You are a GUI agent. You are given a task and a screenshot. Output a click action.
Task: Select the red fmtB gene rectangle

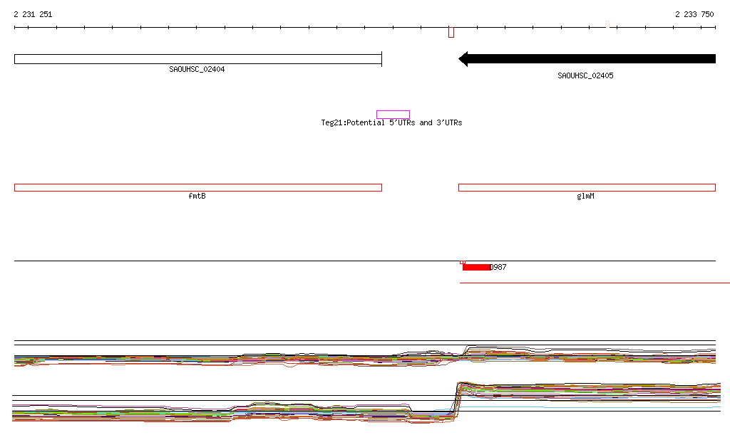198,188
